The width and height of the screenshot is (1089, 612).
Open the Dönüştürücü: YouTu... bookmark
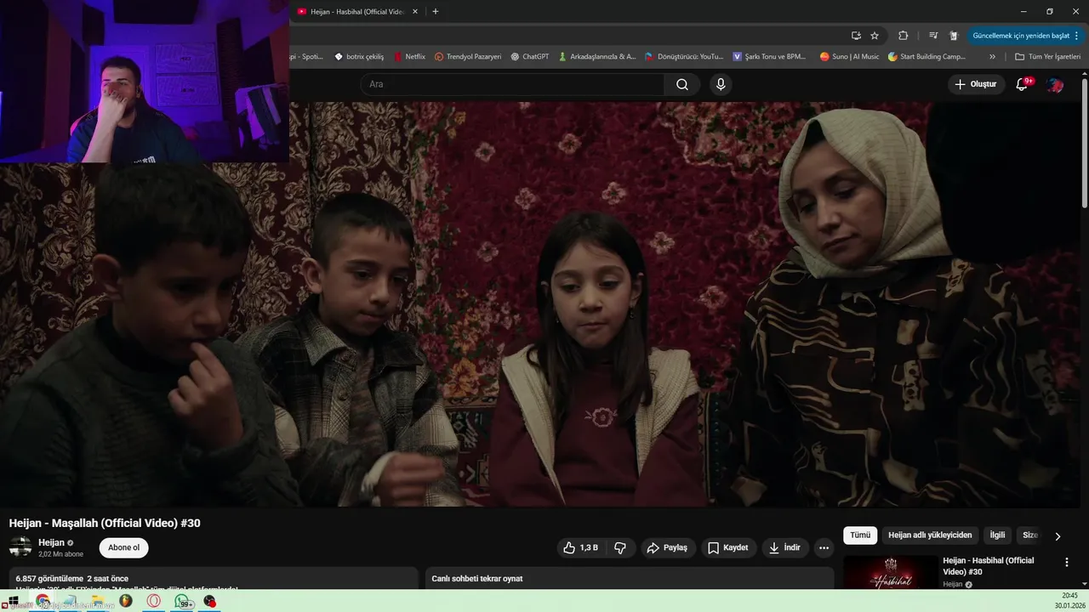click(x=684, y=57)
